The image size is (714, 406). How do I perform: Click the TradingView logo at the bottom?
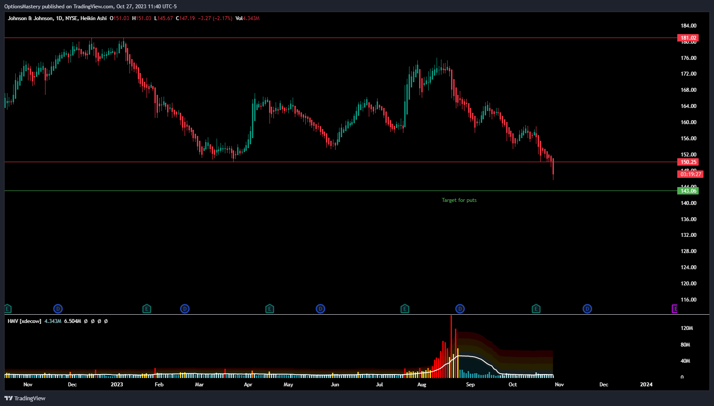[x=25, y=398]
